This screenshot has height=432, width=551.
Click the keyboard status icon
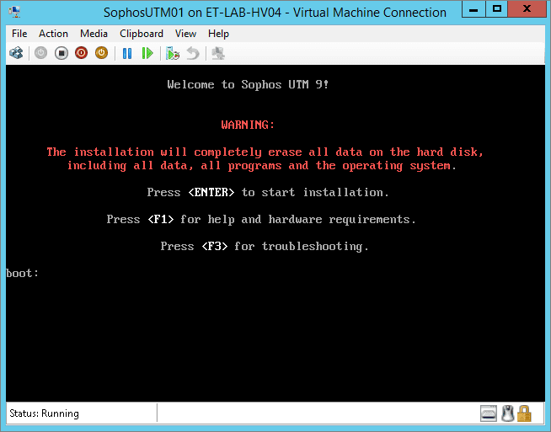coord(489,413)
